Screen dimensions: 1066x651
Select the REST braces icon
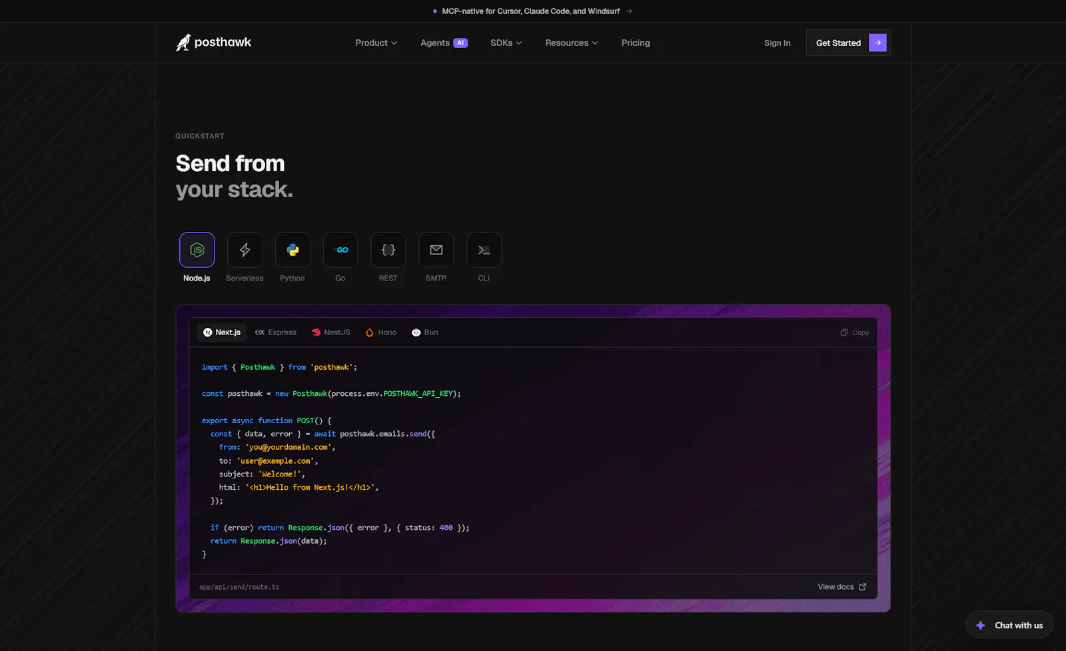point(388,250)
